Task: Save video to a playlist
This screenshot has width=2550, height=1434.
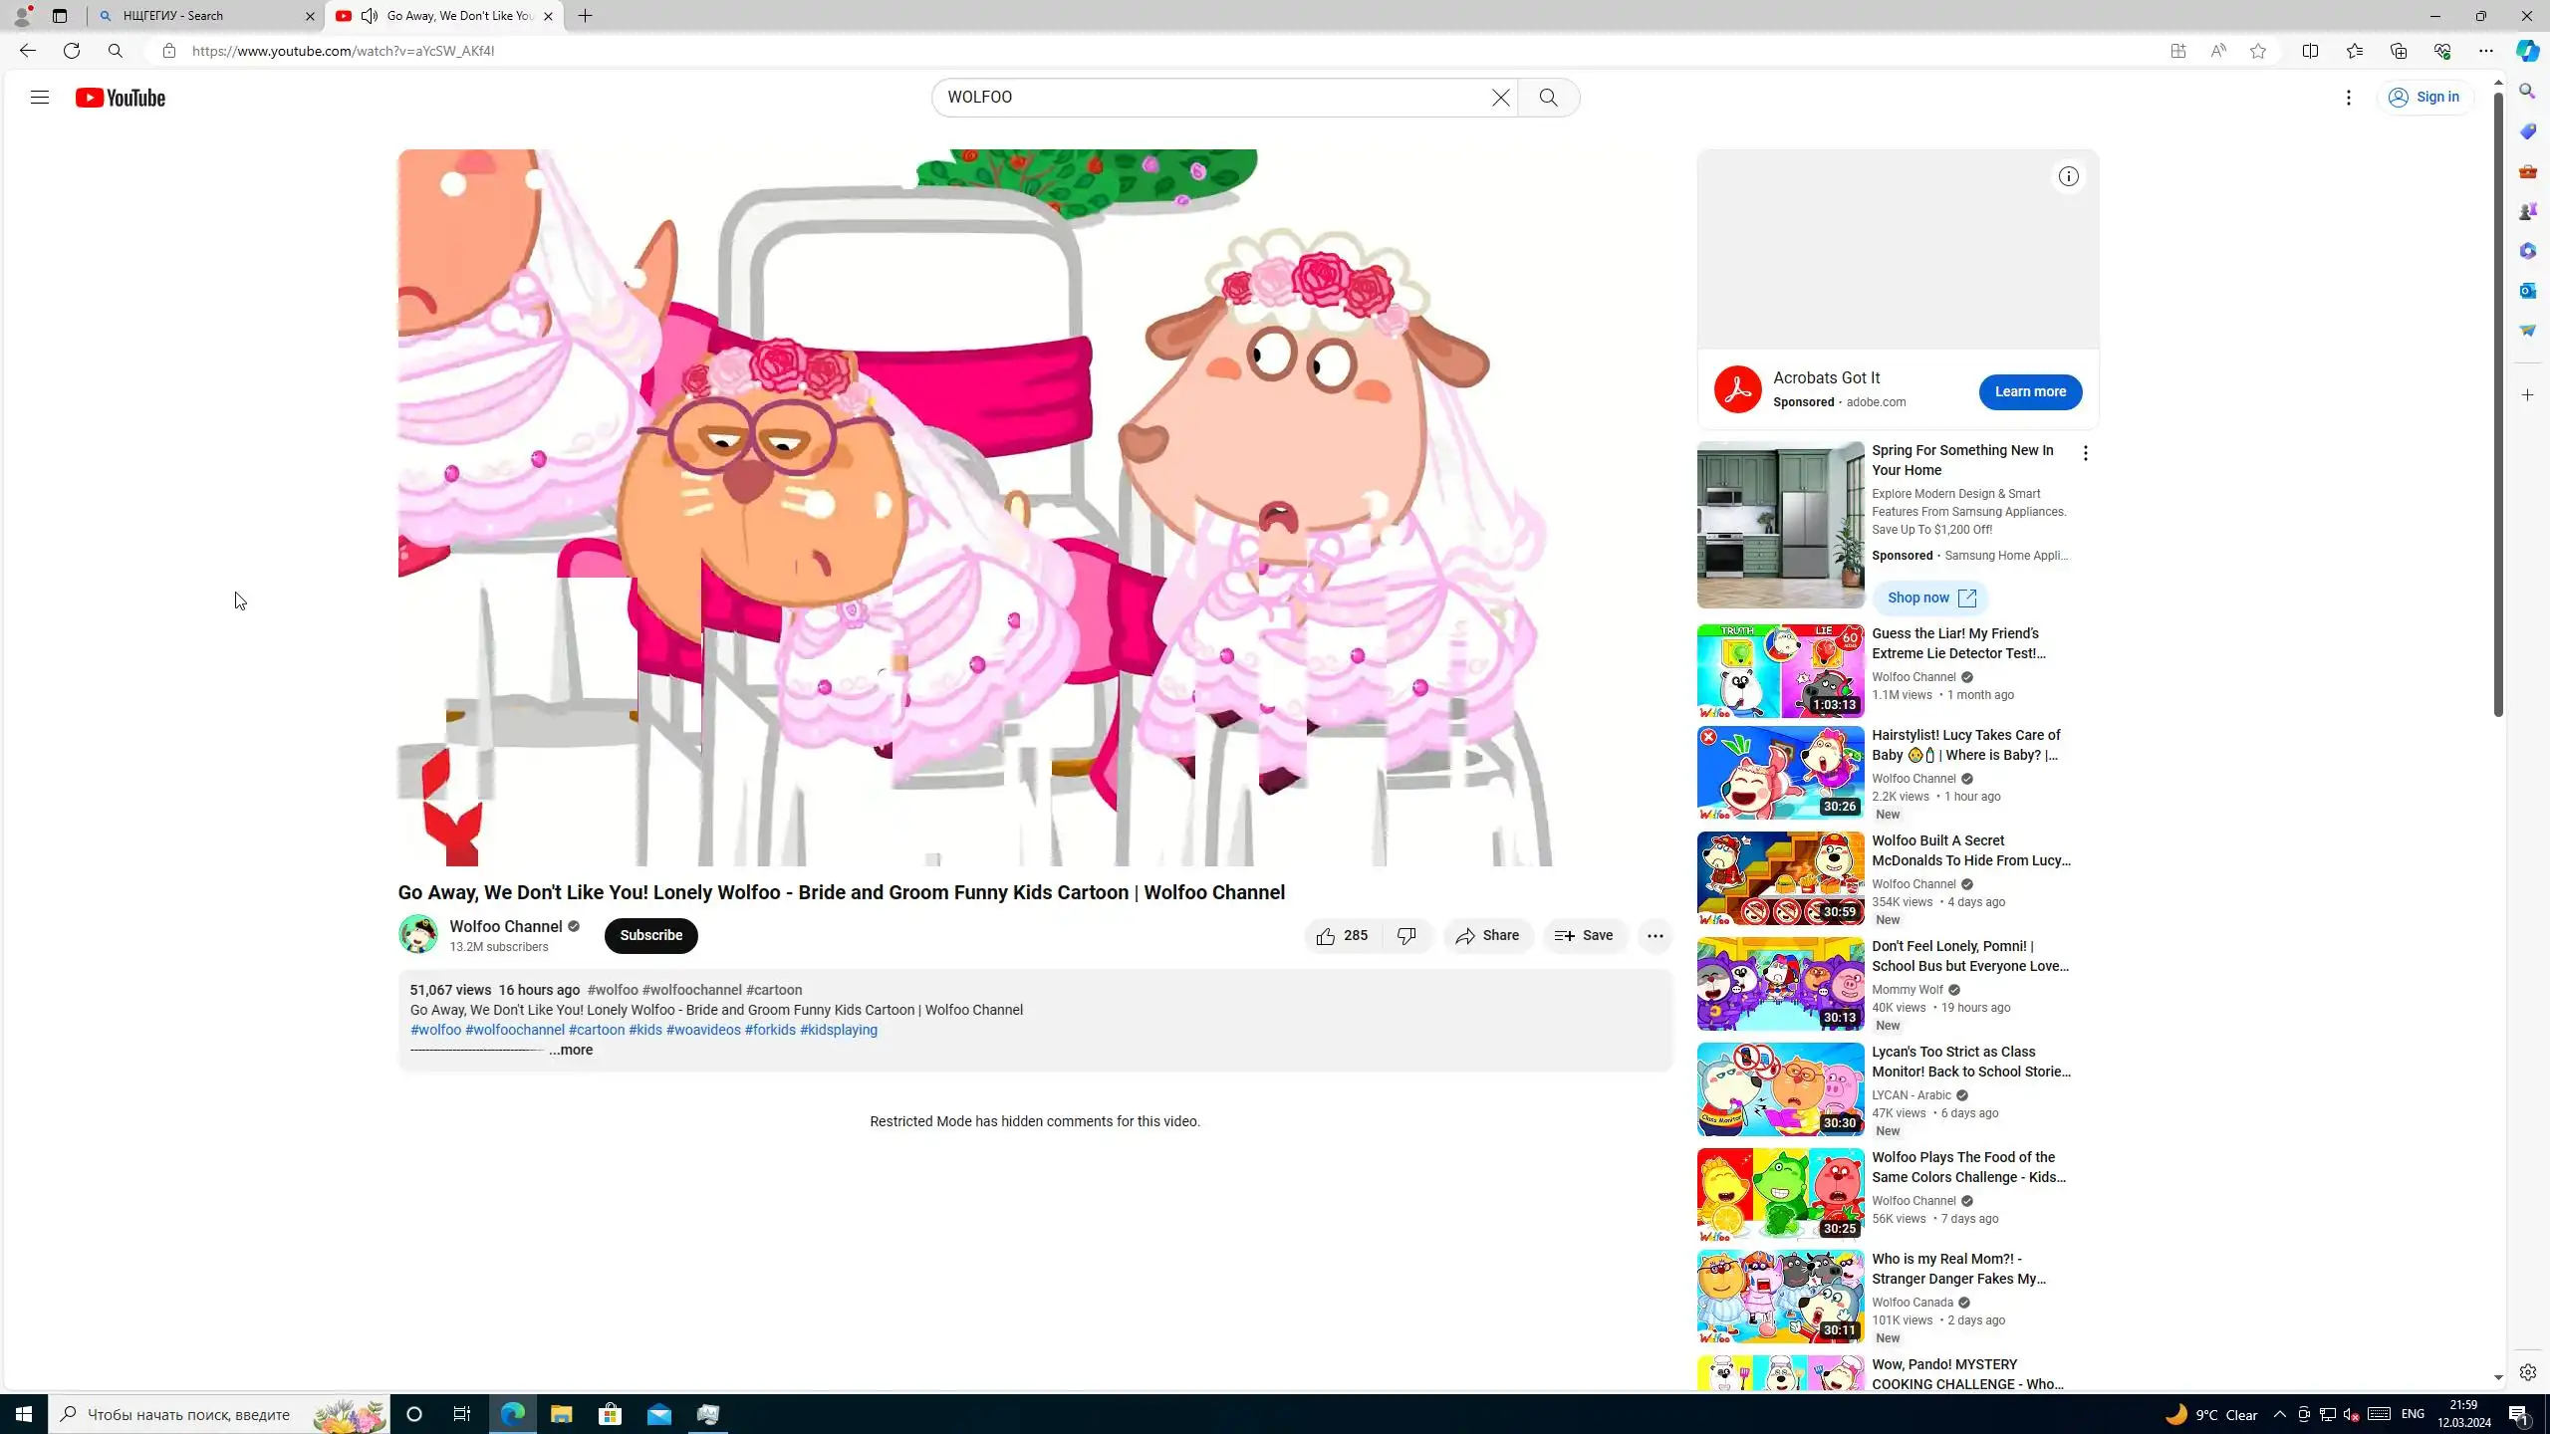Action: coord(1584,936)
